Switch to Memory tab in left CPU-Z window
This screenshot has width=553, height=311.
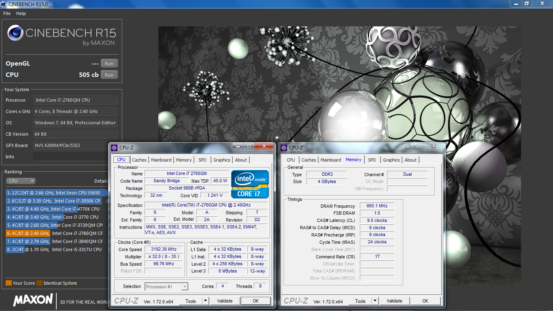(x=184, y=160)
